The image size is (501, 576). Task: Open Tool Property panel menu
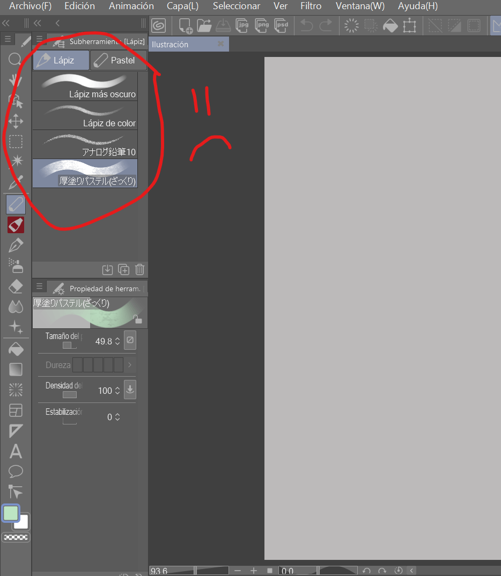coord(39,285)
